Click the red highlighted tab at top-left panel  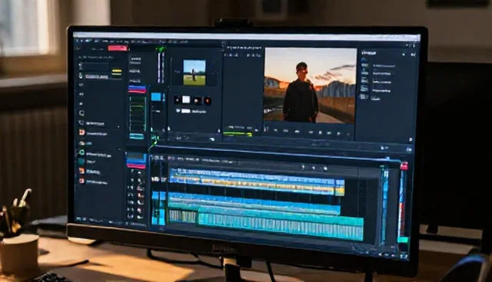pos(118,48)
